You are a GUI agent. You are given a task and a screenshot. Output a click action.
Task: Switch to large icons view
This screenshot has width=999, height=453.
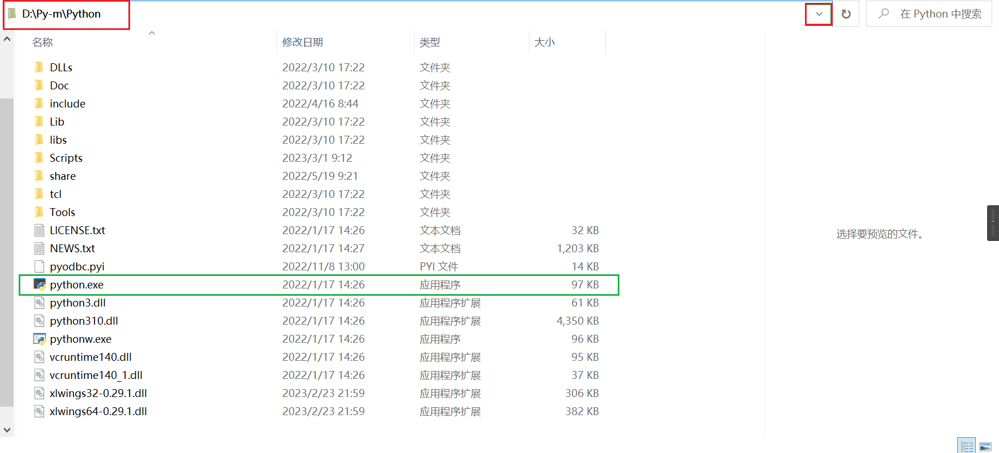coord(985,446)
